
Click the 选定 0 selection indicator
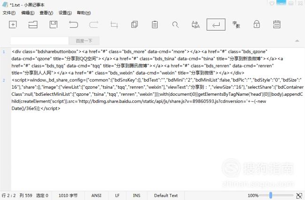pyautogui.click(x=42, y=195)
